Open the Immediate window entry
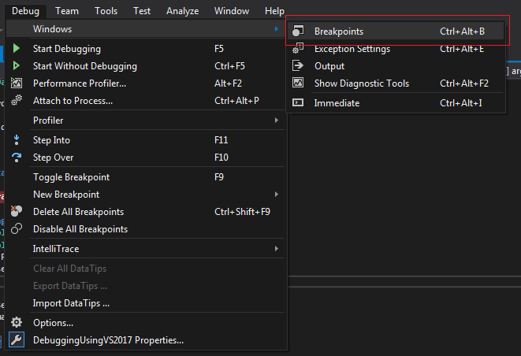Viewport: 521px width, 356px height. (337, 103)
